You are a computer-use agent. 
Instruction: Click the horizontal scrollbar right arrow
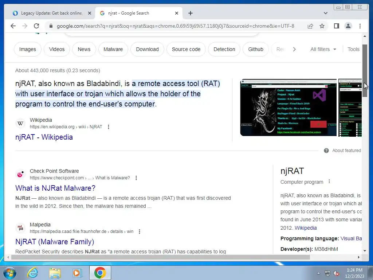(359, 257)
